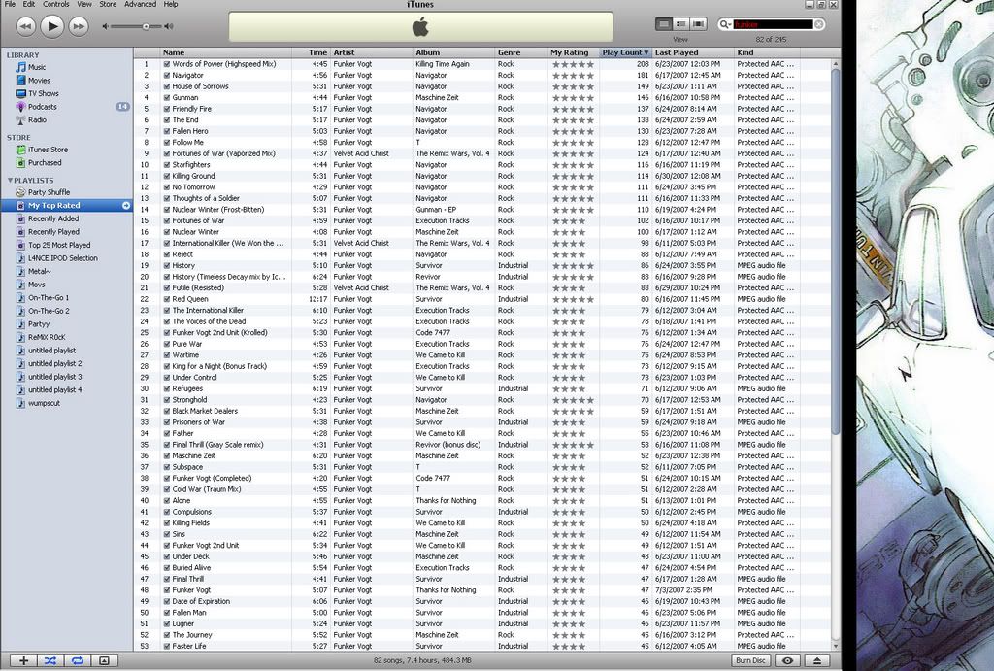Sort by Play Count column arrow

point(646,52)
